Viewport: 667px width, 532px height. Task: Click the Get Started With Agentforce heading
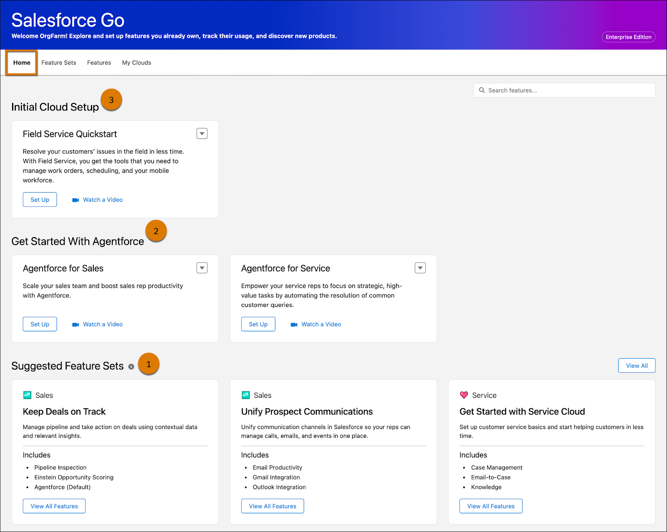(78, 242)
